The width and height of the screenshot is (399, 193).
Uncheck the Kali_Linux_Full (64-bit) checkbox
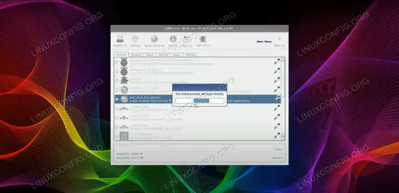[x=117, y=99]
